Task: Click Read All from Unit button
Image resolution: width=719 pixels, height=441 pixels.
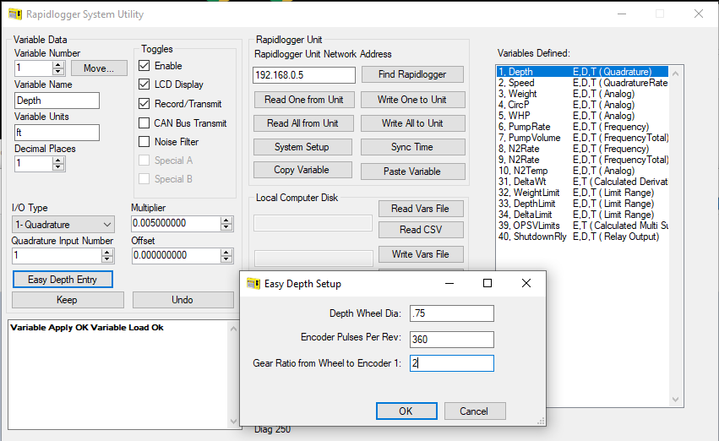Action: [303, 123]
